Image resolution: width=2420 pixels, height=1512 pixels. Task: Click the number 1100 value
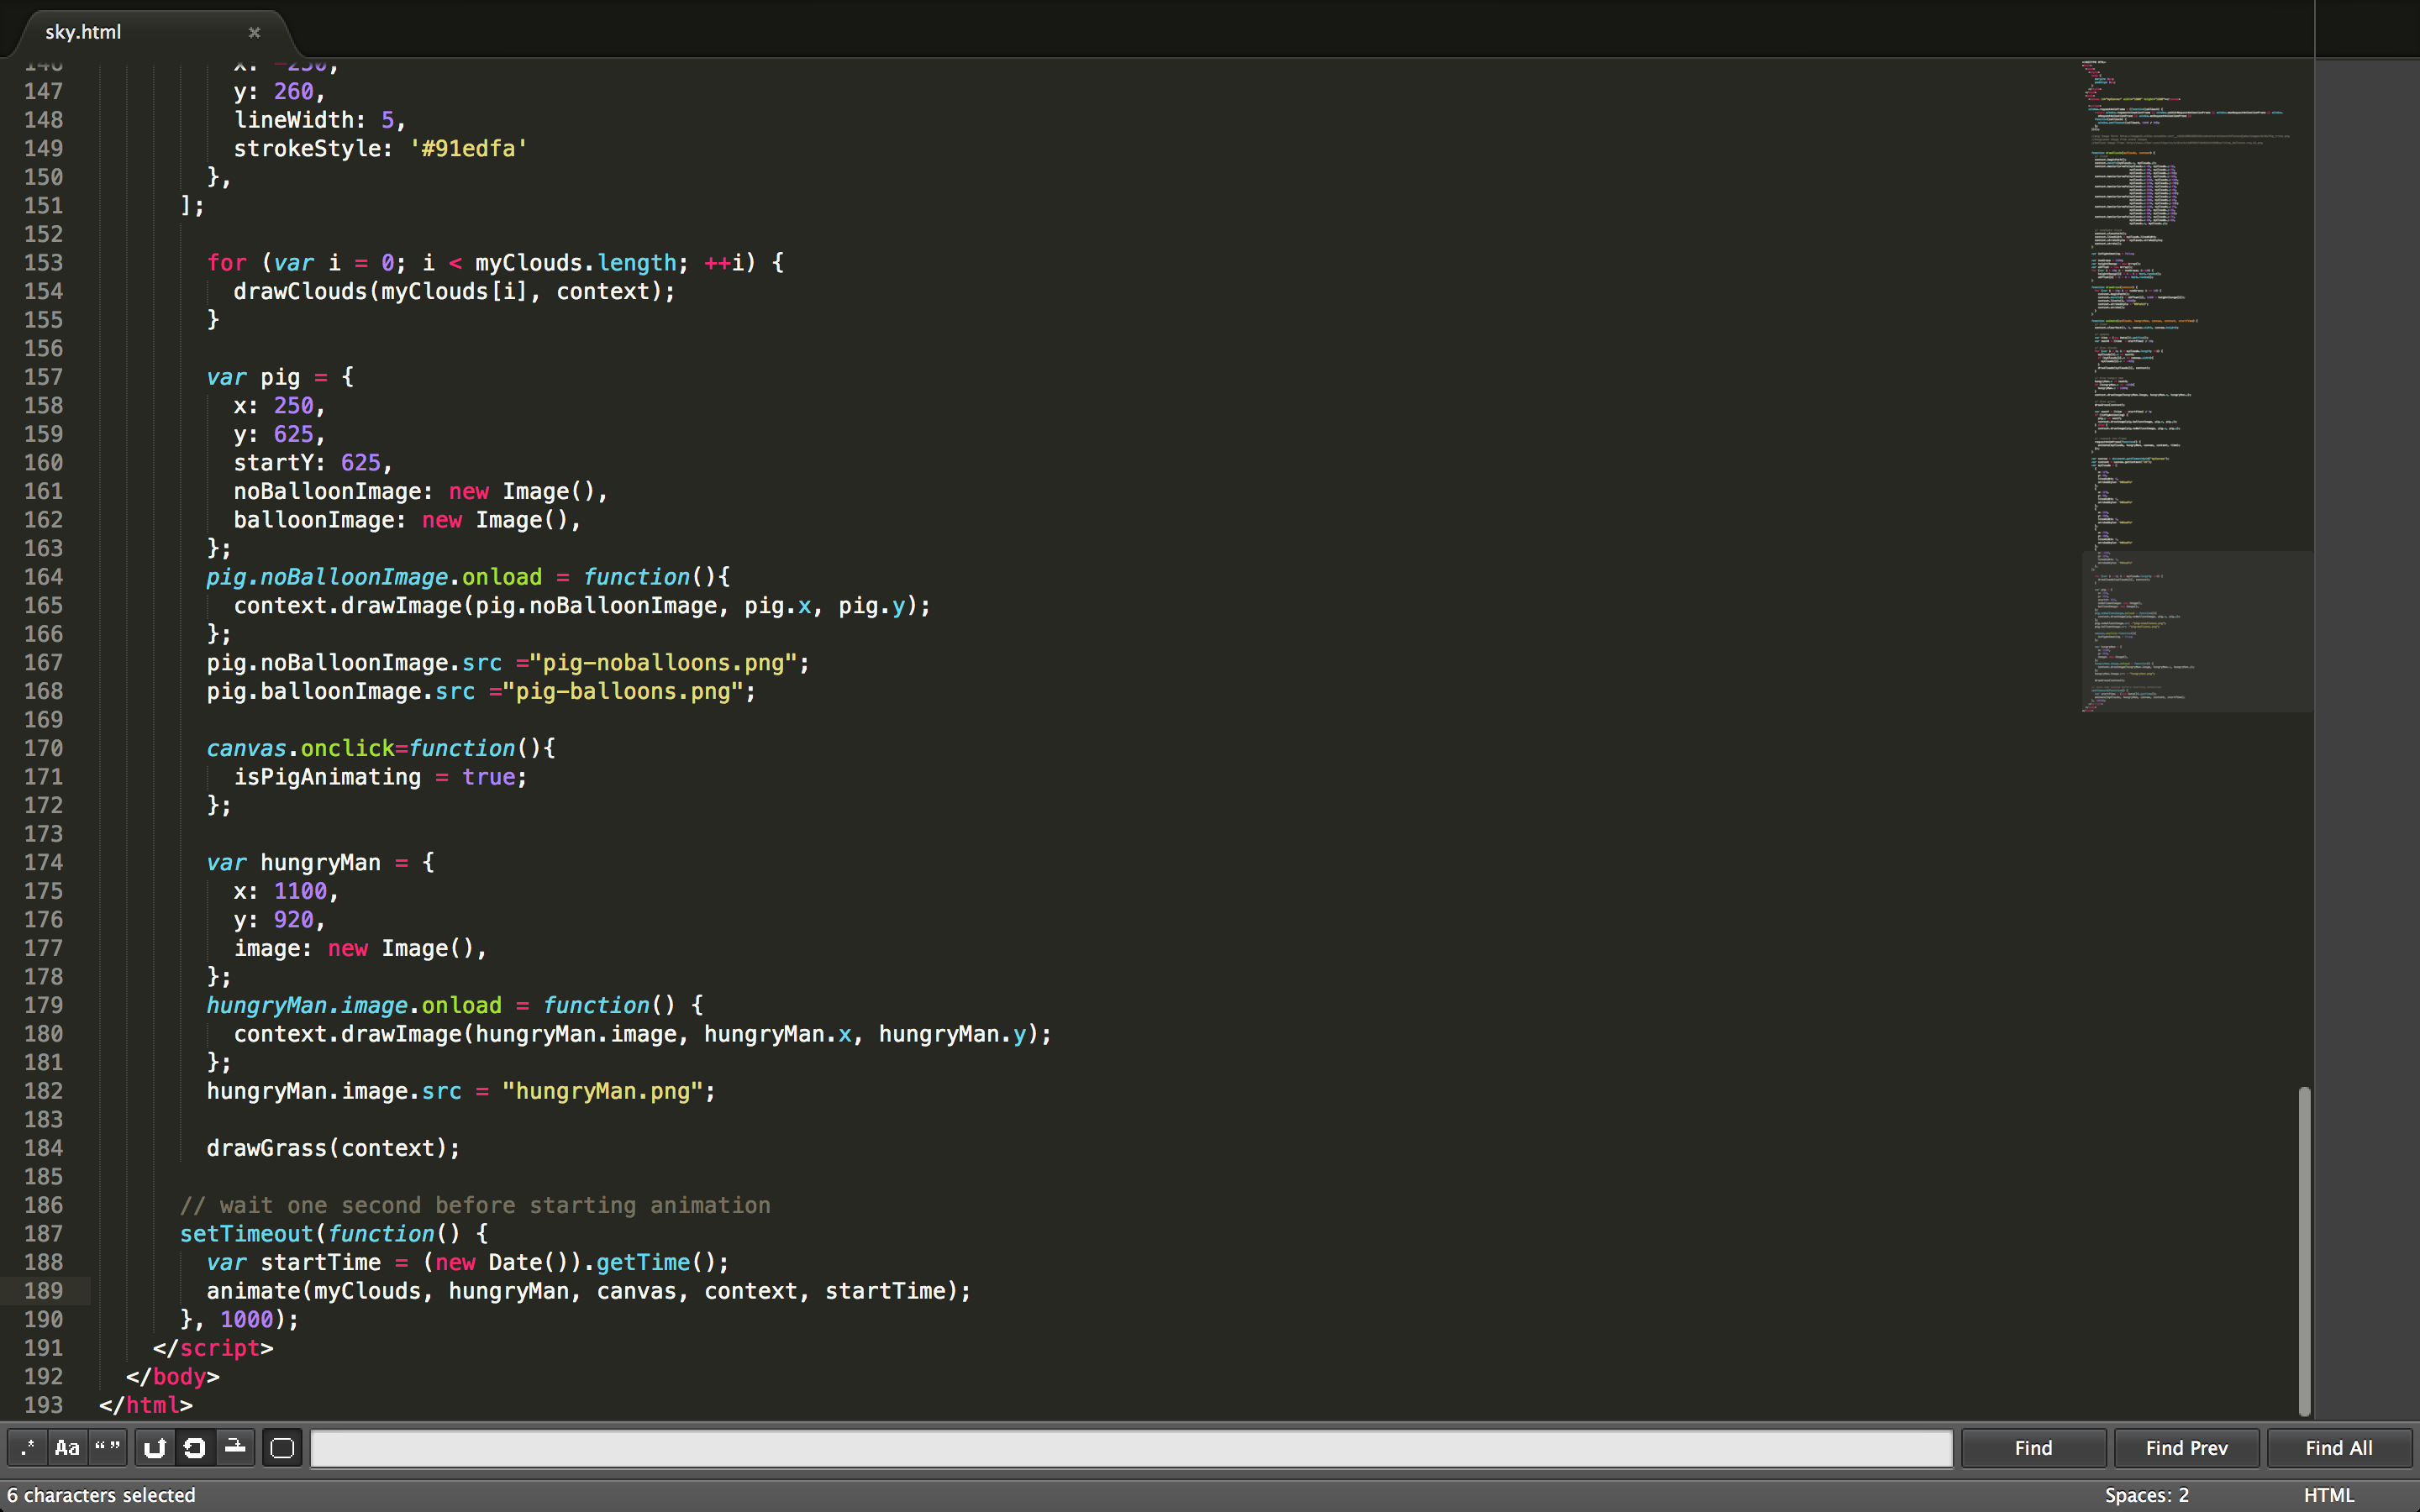(x=300, y=890)
